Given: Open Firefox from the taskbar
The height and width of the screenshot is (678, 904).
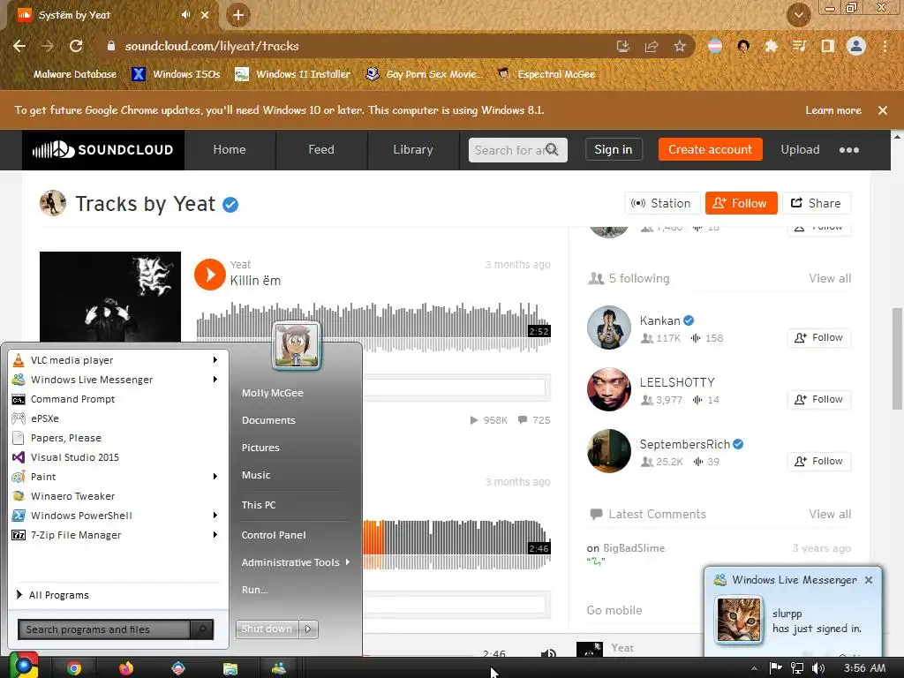Looking at the screenshot, I should click(125, 667).
